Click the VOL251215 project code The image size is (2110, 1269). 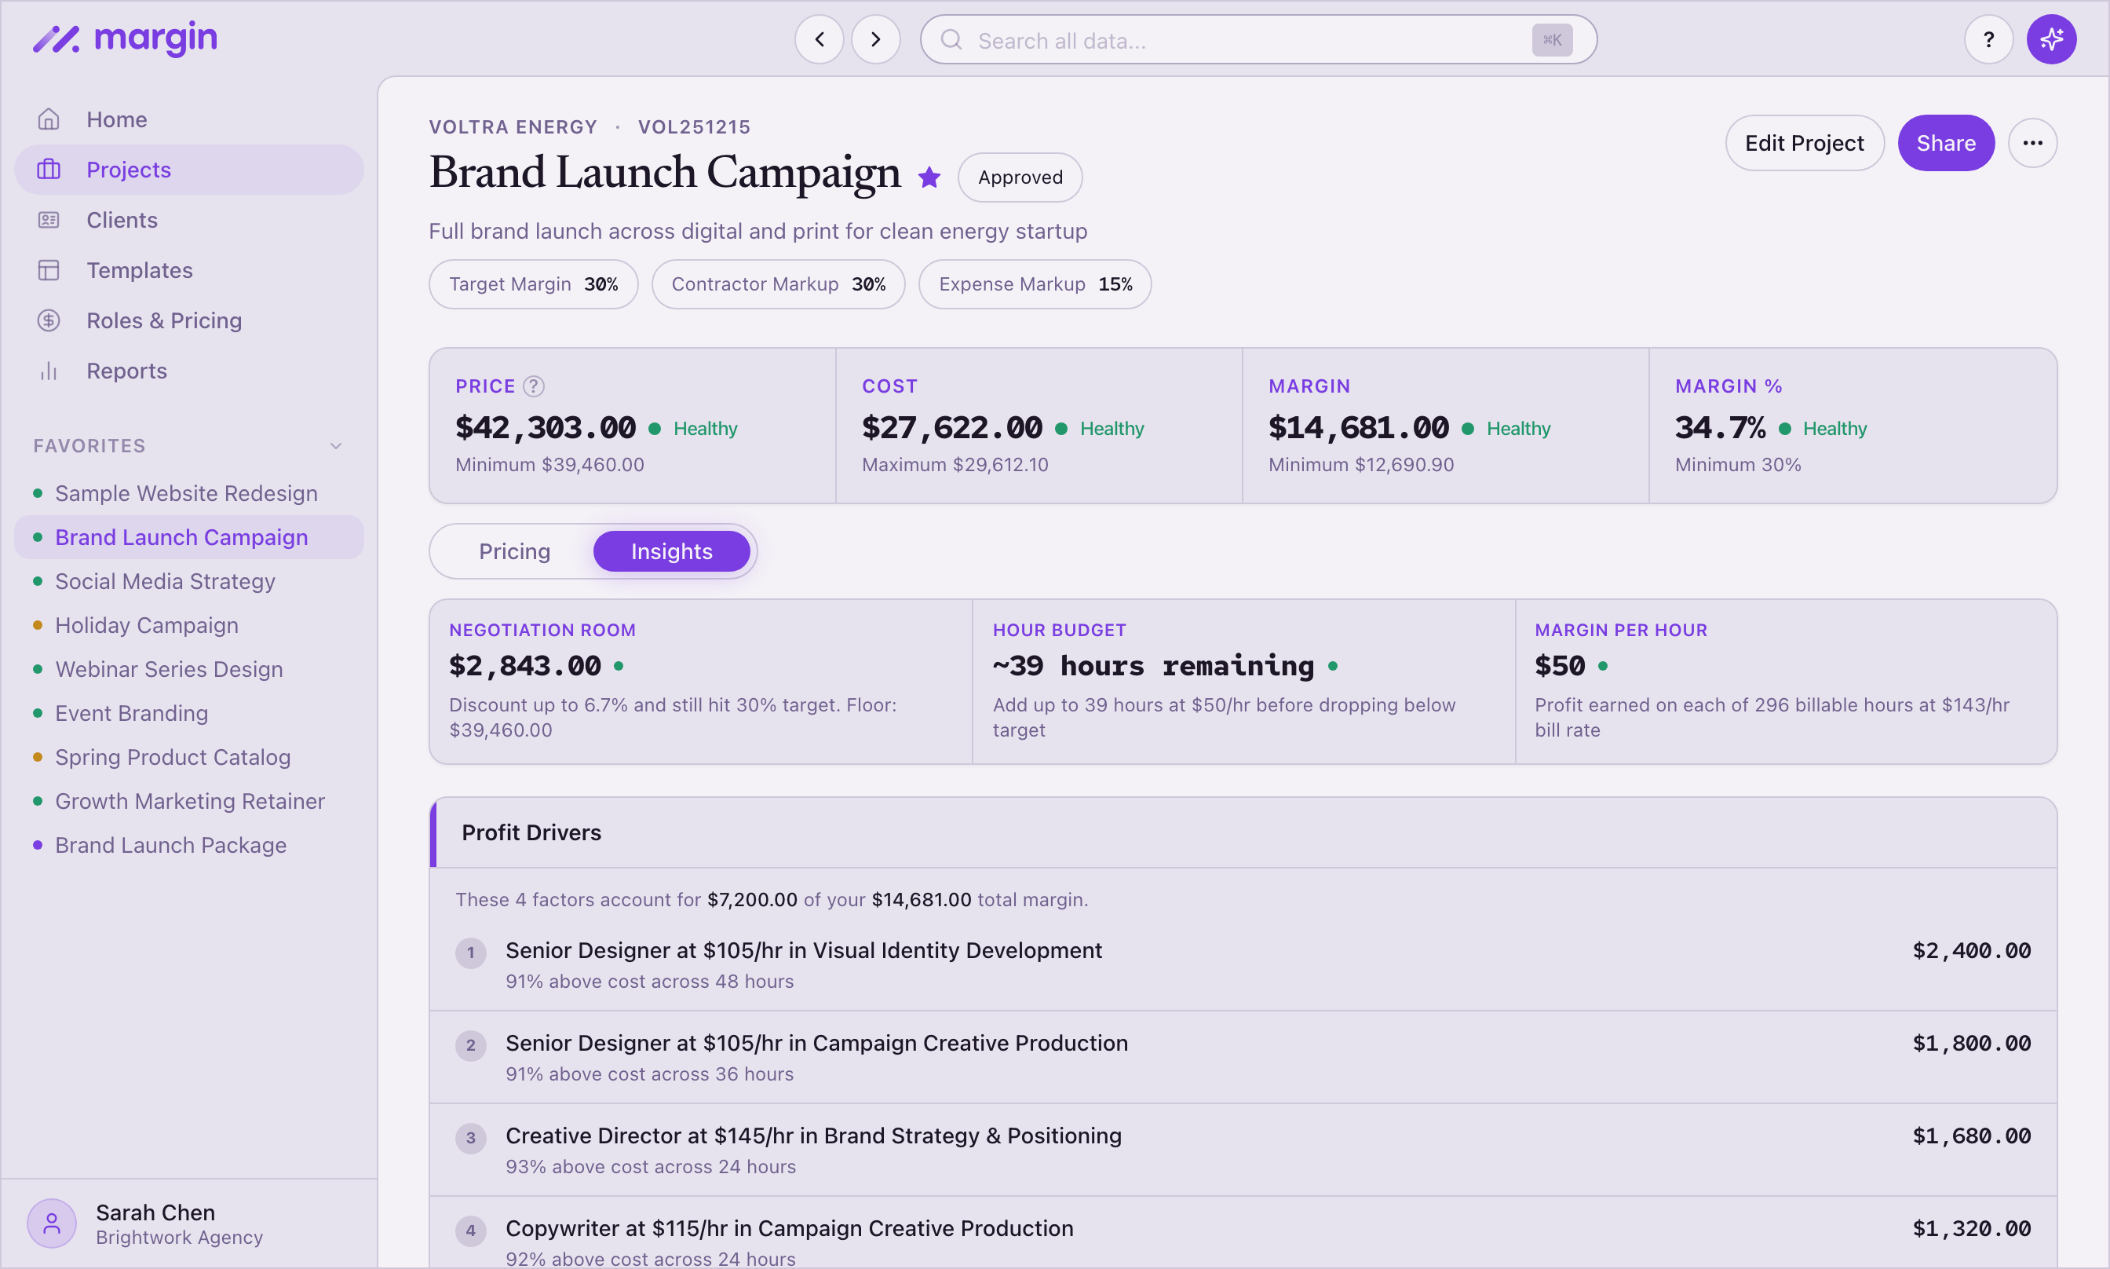(x=694, y=126)
